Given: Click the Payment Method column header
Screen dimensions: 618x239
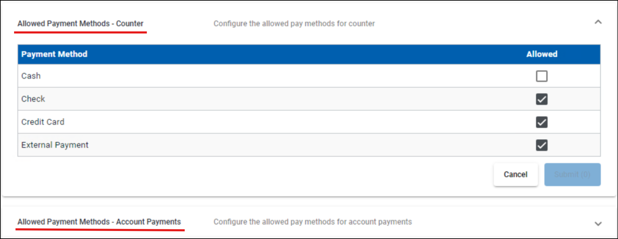Looking at the screenshot, I should [x=54, y=54].
